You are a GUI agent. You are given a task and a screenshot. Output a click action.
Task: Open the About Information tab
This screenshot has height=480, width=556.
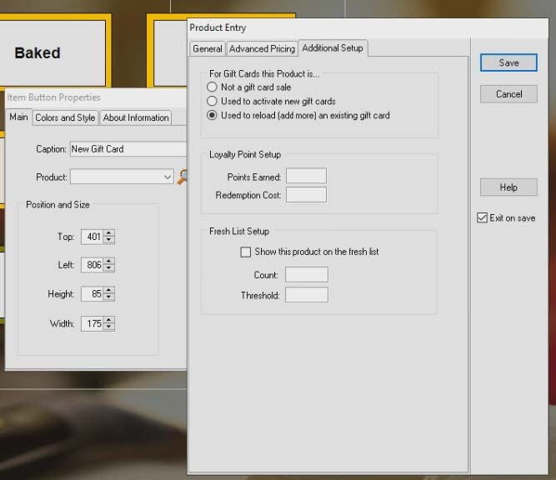(136, 117)
